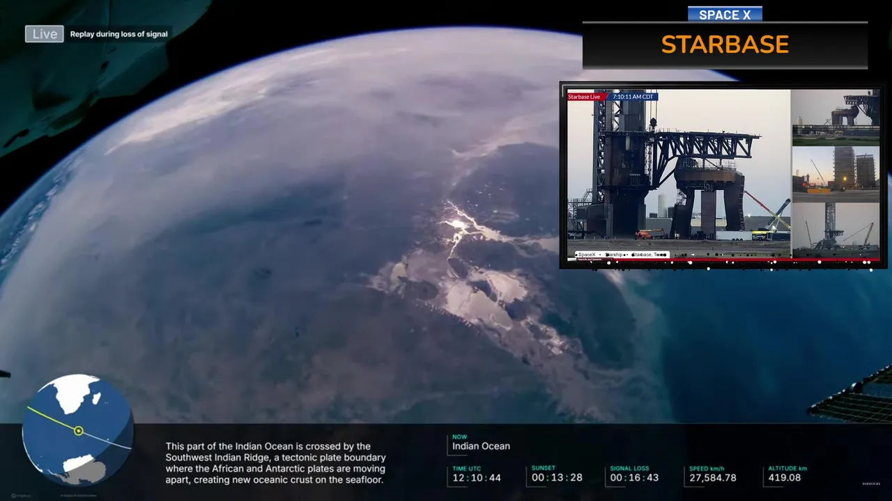Image resolution: width=892 pixels, height=501 pixels.
Task: Click the orbit tracker mini globe
Action: pos(78,430)
